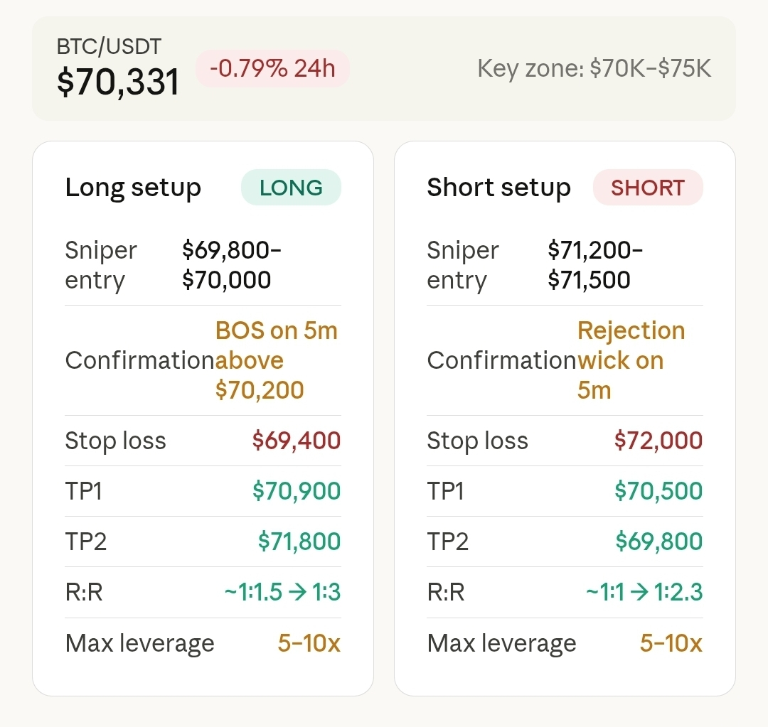Image resolution: width=768 pixels, height=727 pixels.
Task: Click the short stop loss $72,000
Action: click(x=658, y=441)
